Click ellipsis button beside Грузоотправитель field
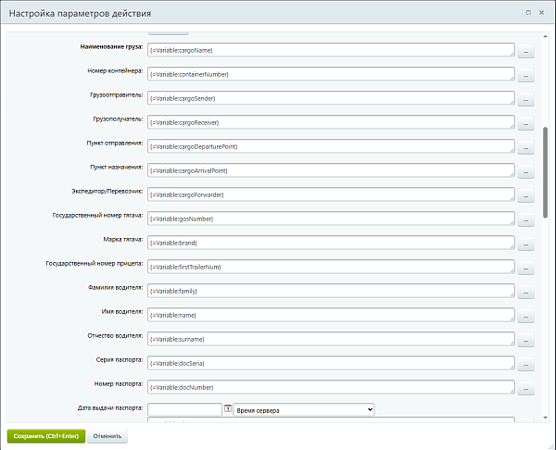Image resolution: width=556 pixels, height=450 pixels. pyautogui.click(x=525, y=99)
